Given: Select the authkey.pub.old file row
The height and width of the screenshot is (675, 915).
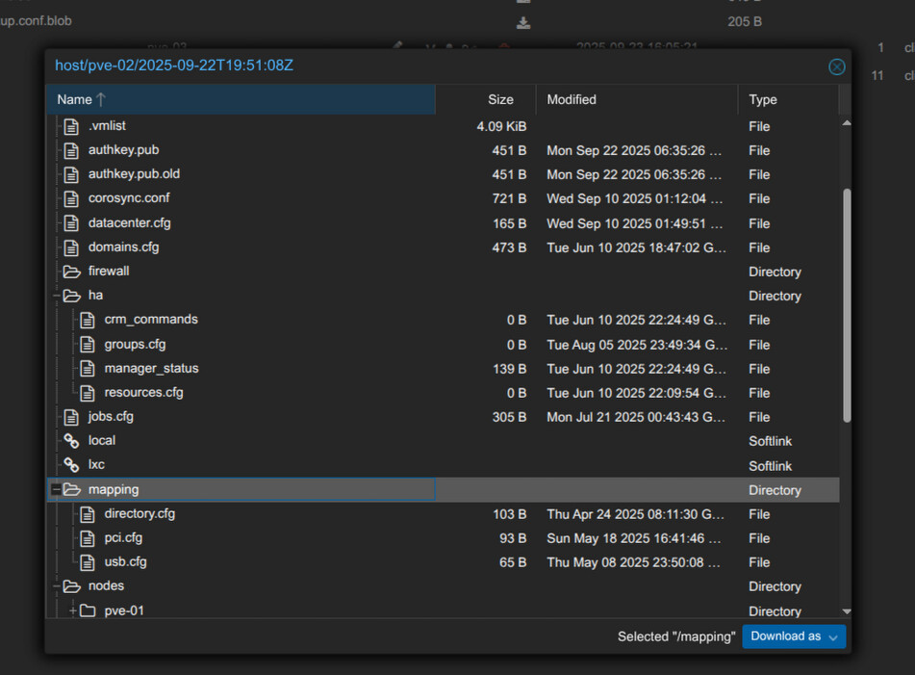Looking at the screenshot, I should tap(134, 174).
